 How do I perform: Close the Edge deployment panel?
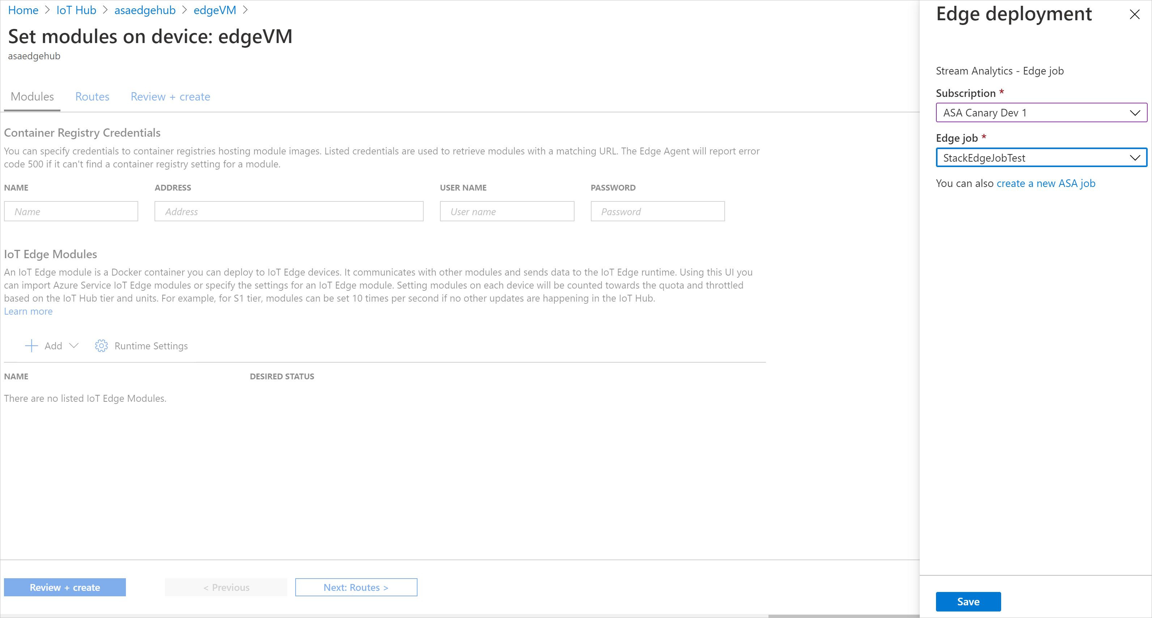1135,15
